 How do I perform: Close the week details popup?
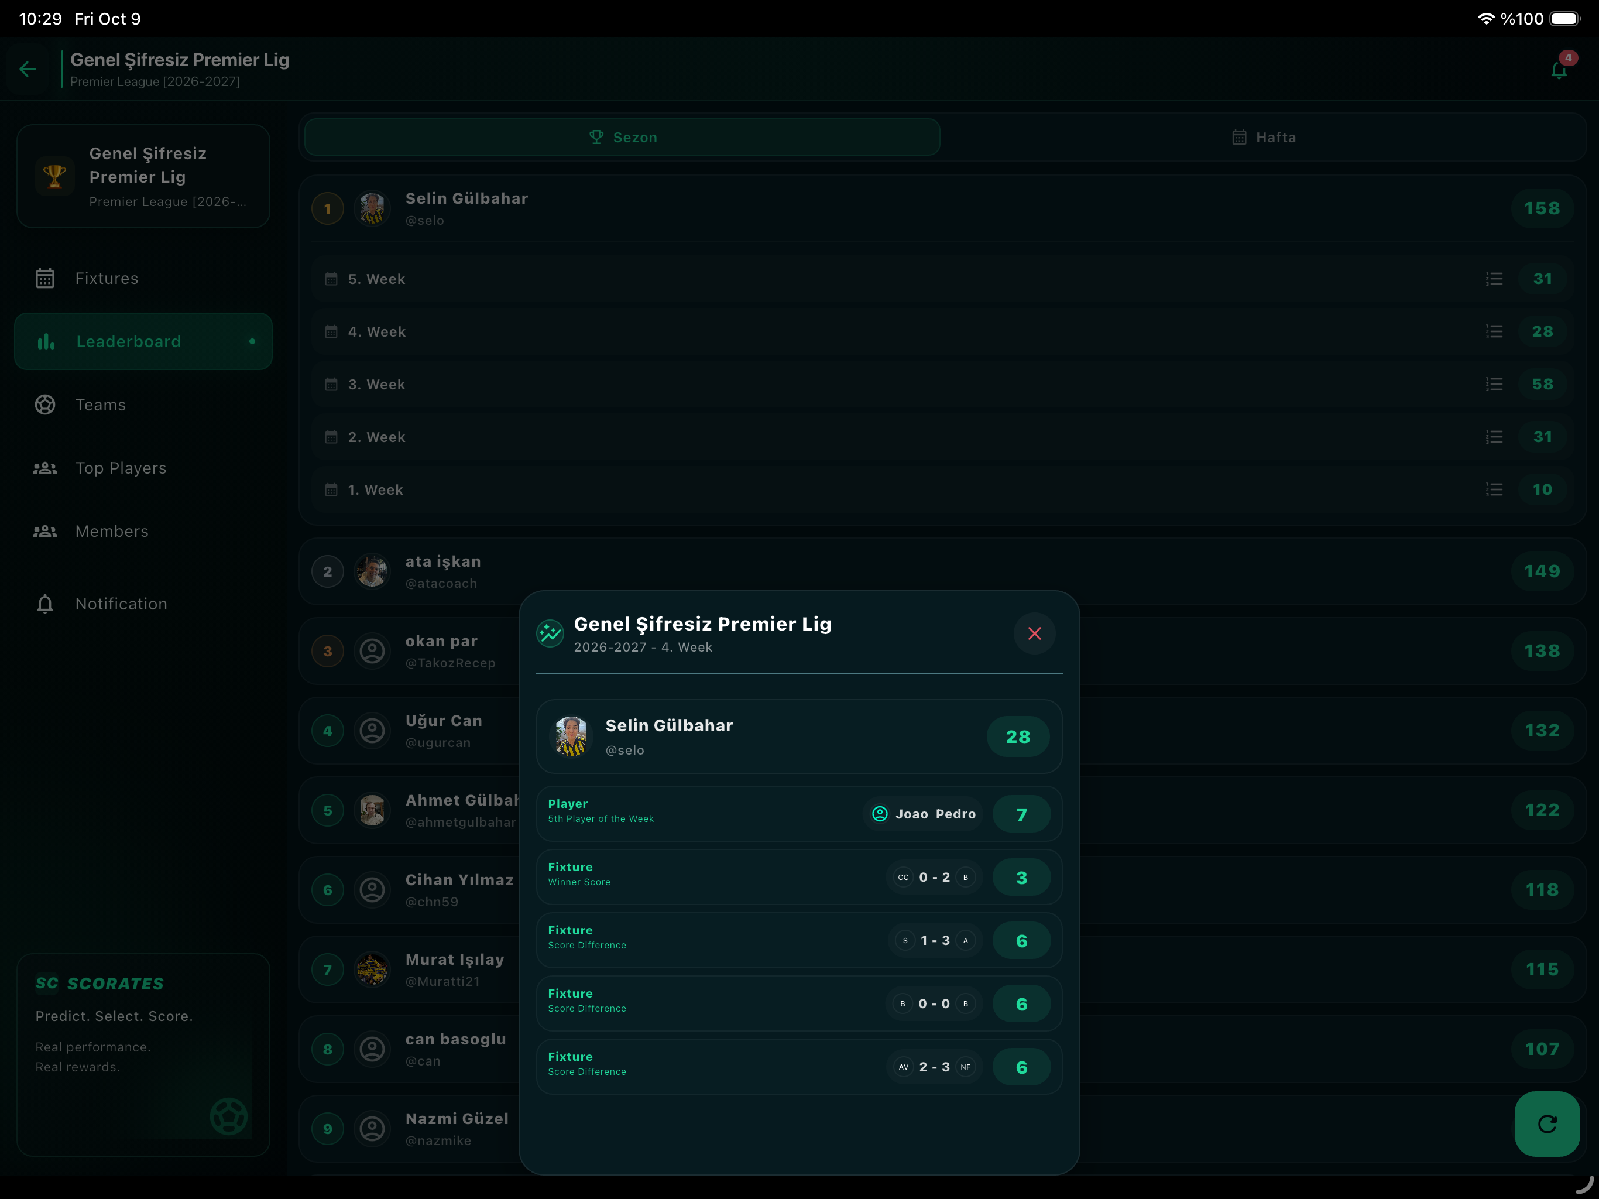click(1034, 633)
